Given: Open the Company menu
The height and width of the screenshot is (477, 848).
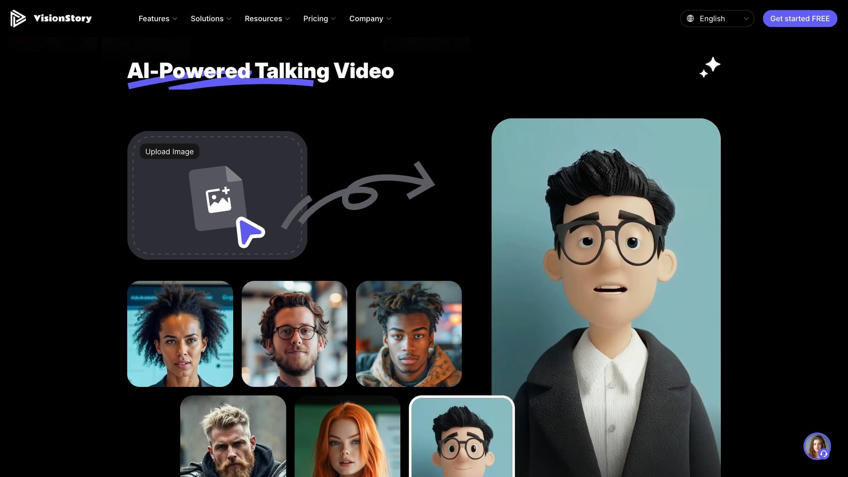Looking at the screenshot, I should click(370, 18).
